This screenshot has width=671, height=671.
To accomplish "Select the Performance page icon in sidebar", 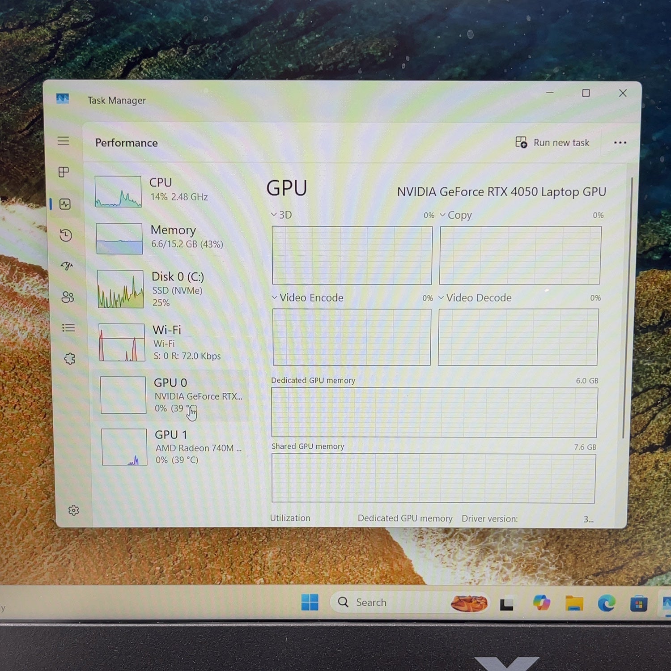I will pyautogui.click(x=65, y=204).
